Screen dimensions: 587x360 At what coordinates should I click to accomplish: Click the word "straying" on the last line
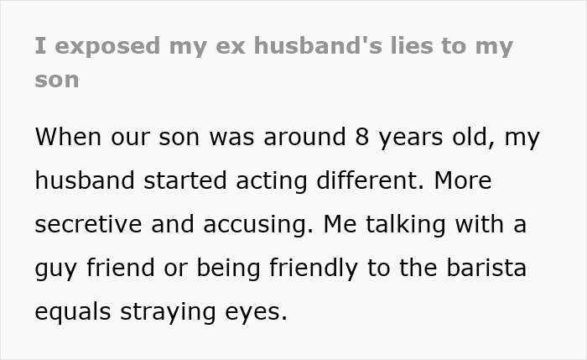tap(168, 313)
